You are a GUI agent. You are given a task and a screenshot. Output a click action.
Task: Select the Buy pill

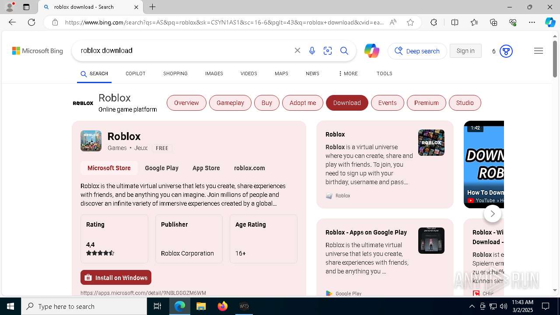267,103
